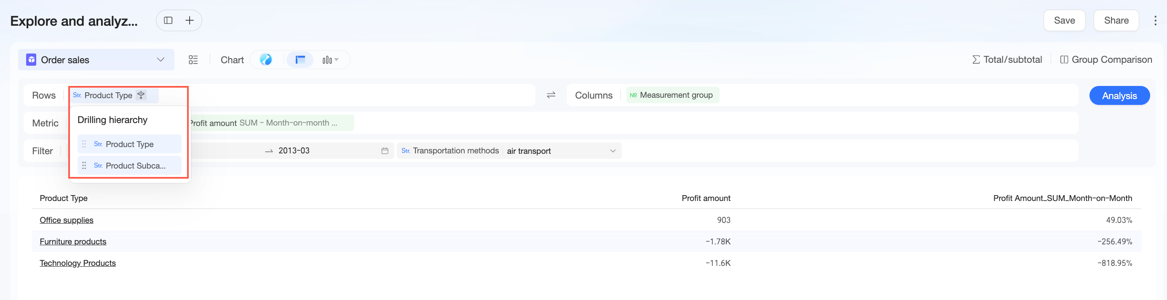
Task: Click the -1.78K profit value cell
Action: tap(718, 241)
